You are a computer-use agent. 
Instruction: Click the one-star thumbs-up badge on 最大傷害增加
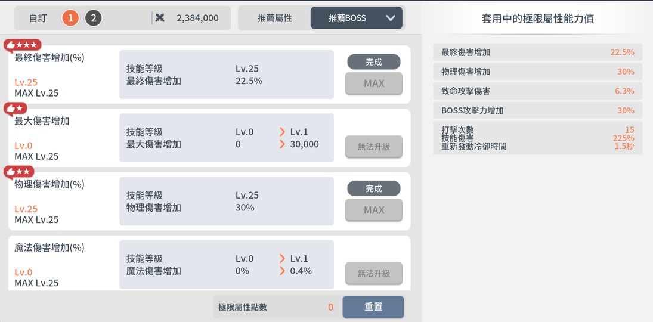16,108
